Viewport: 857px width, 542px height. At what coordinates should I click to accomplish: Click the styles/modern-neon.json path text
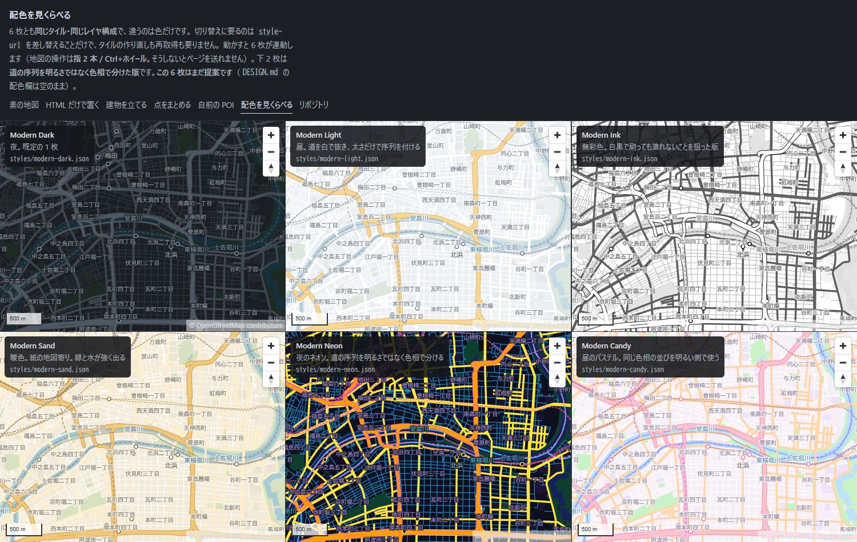(x=335, y=370)
